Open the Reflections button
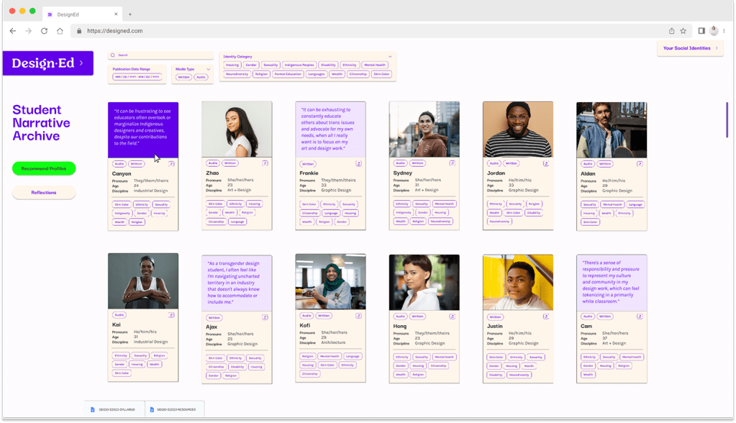This screenshot has height=423, width=736. point(44,193)
